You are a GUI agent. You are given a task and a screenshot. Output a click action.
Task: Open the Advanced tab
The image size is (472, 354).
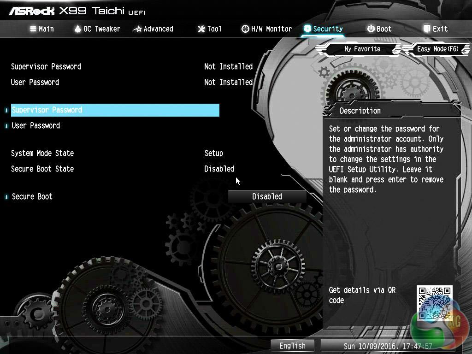(x=153, y=29)
